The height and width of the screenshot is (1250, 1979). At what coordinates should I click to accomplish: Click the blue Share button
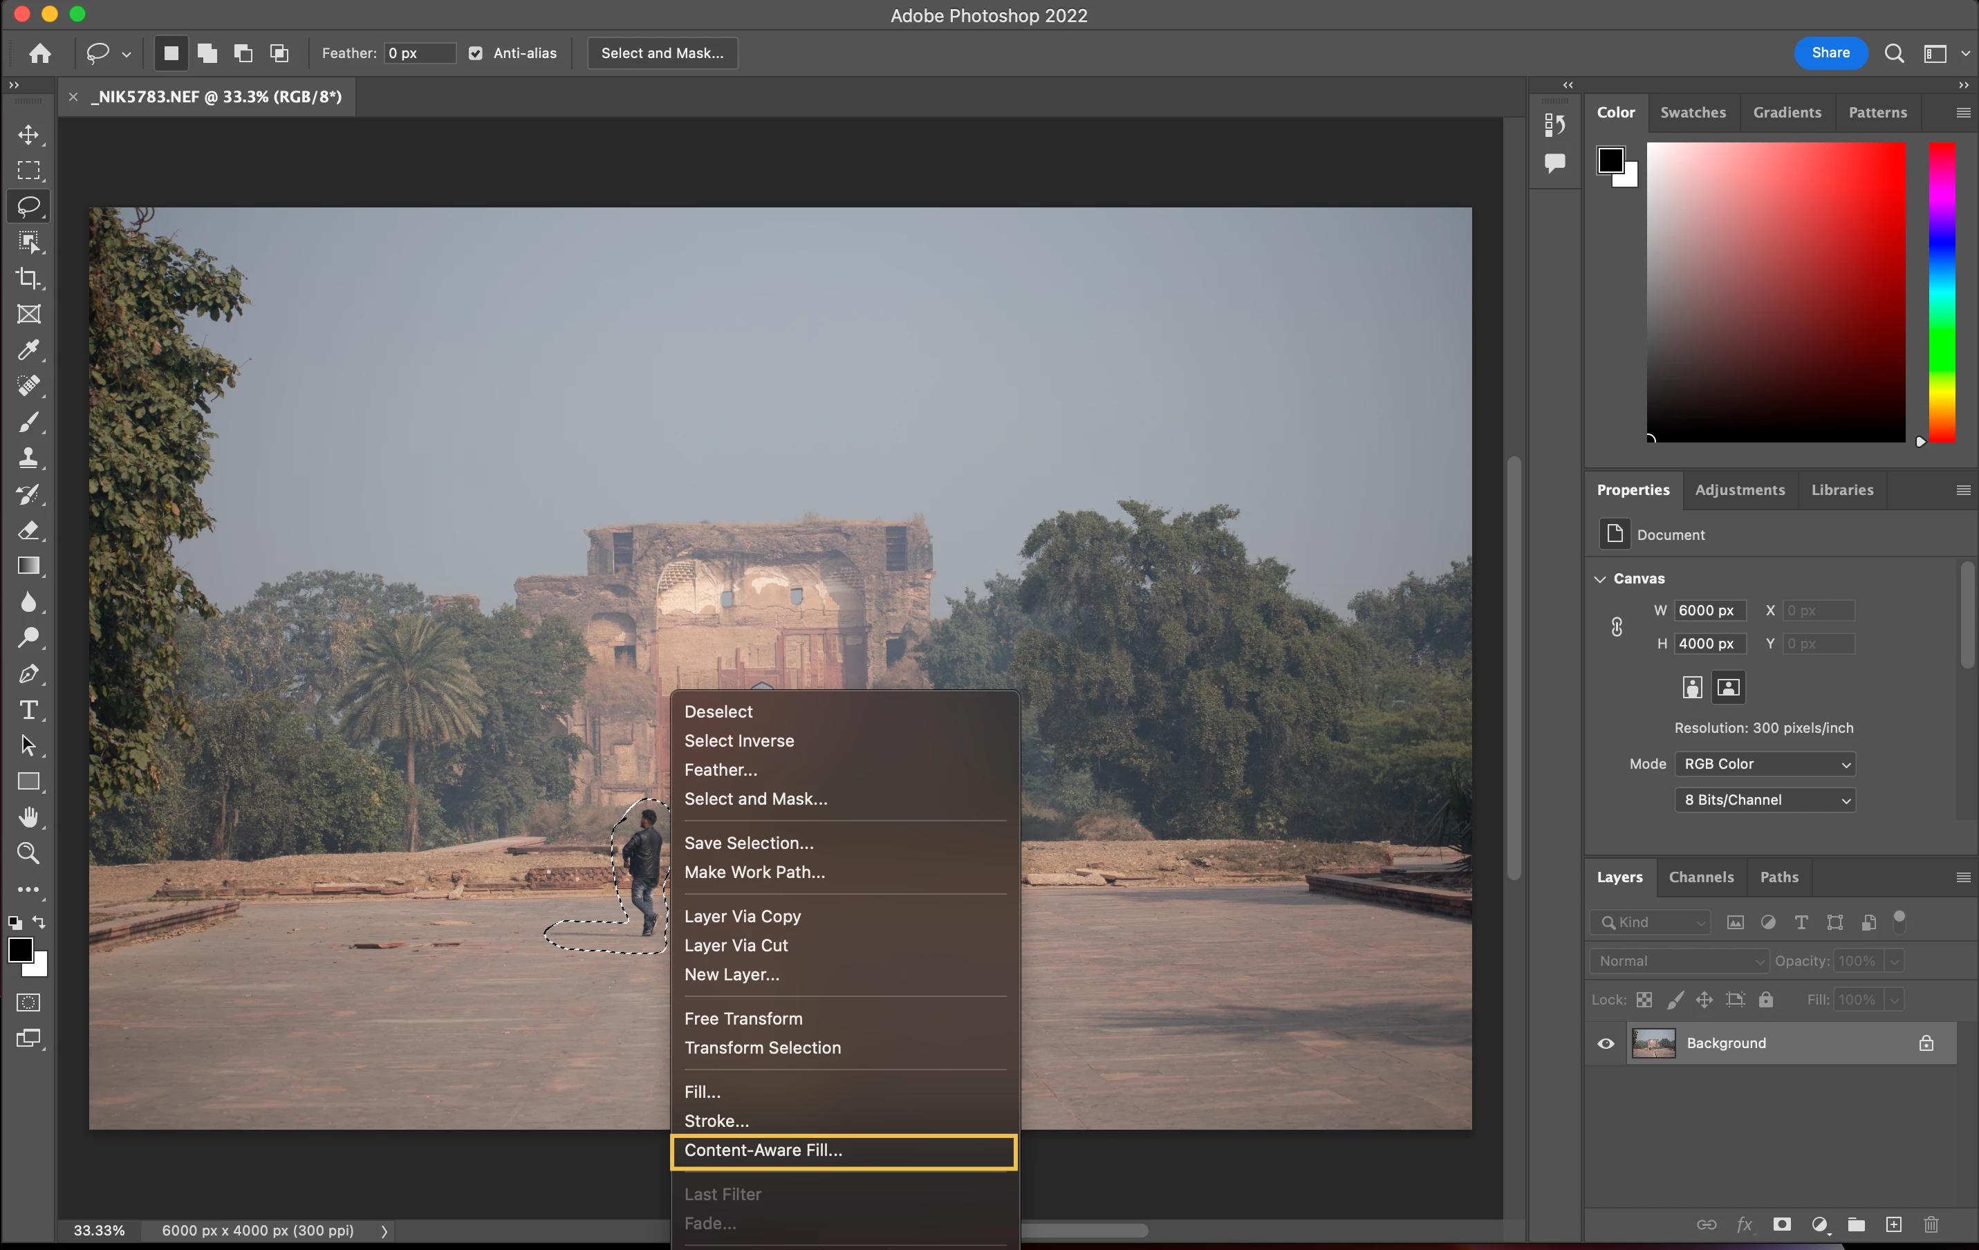pyautogui.click(x=1830, y=53)
